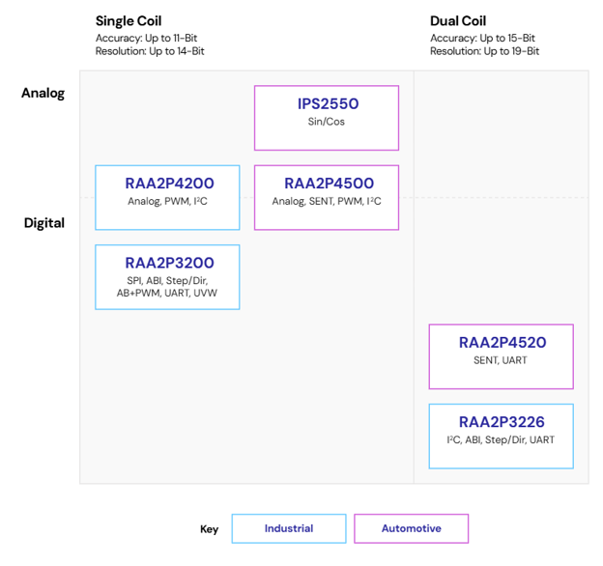Screen dimensions: 603x566
Task: Click the Automotive key box
Action: 411,528
